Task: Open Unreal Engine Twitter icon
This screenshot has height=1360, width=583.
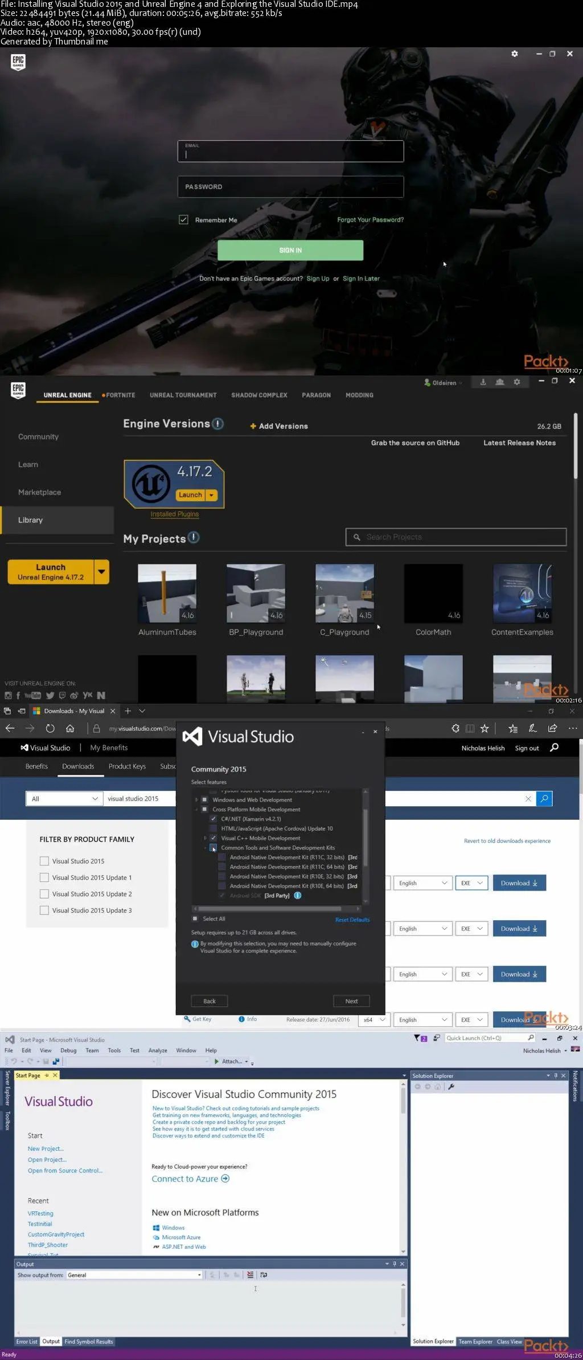Action: [50, 695]
